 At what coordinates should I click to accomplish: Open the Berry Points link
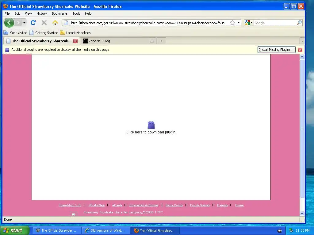pyautogui.click(x=174, y=205)
